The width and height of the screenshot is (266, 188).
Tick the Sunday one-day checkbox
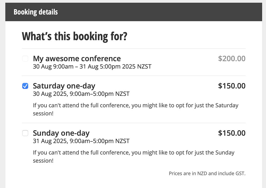pos(25,133)
